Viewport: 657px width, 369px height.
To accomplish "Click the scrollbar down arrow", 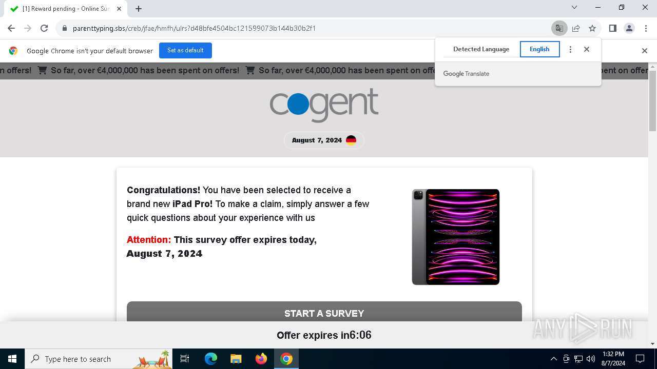I will pyautogui.click(x=652, y=344).
